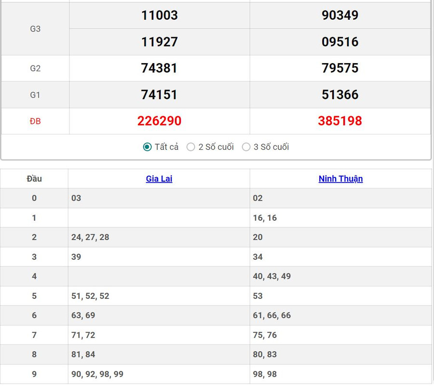Click the G2 result 79575
Viewport: 434px width, 386px height.
pyautogui.click(x=340, y=68)
